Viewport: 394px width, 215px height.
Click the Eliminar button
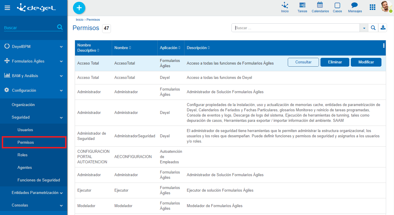point(335,62)
